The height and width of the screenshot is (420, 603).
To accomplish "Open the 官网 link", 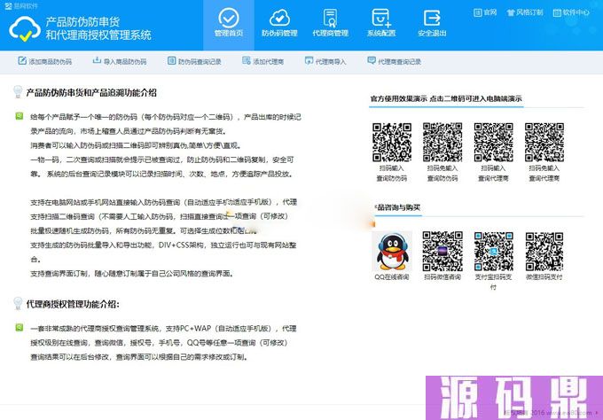I will pyautogui.click(x=485, y=12).
